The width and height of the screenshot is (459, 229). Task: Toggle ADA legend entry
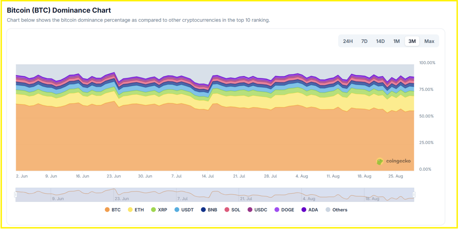click(x=310, y=210)
